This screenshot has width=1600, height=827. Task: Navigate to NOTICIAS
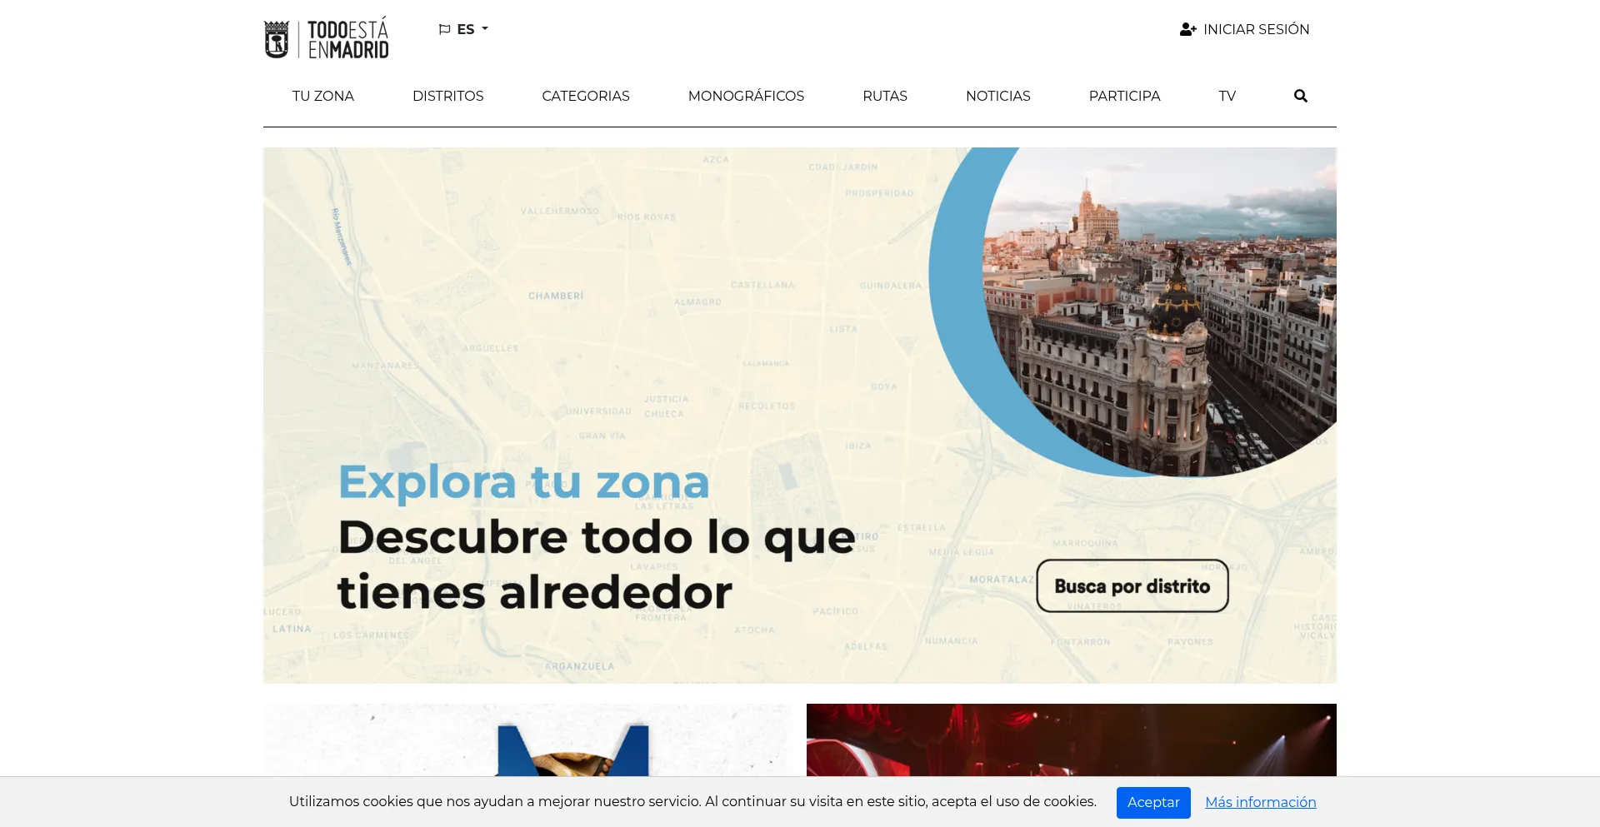coord(997,96)
